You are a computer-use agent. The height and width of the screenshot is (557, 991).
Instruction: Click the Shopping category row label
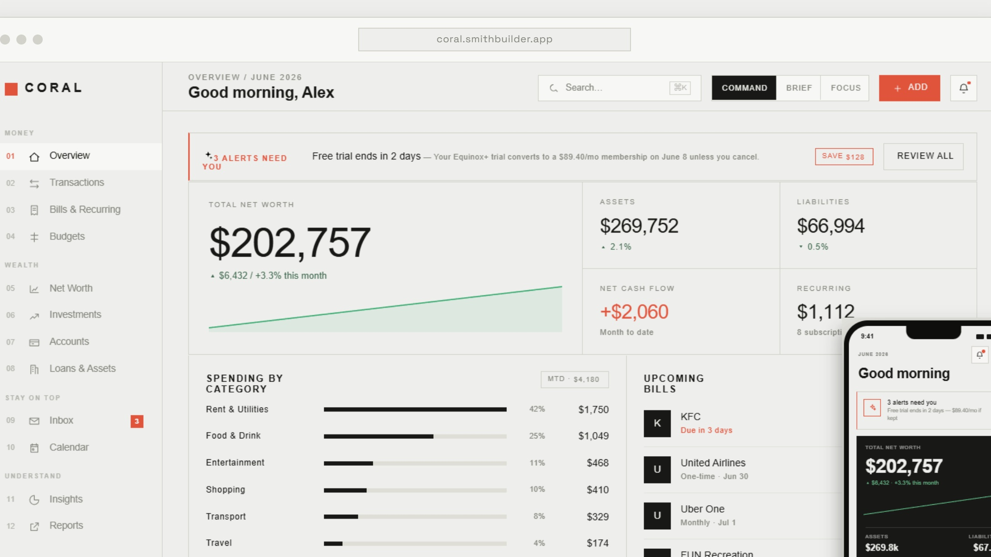click(x=225, y=489)
